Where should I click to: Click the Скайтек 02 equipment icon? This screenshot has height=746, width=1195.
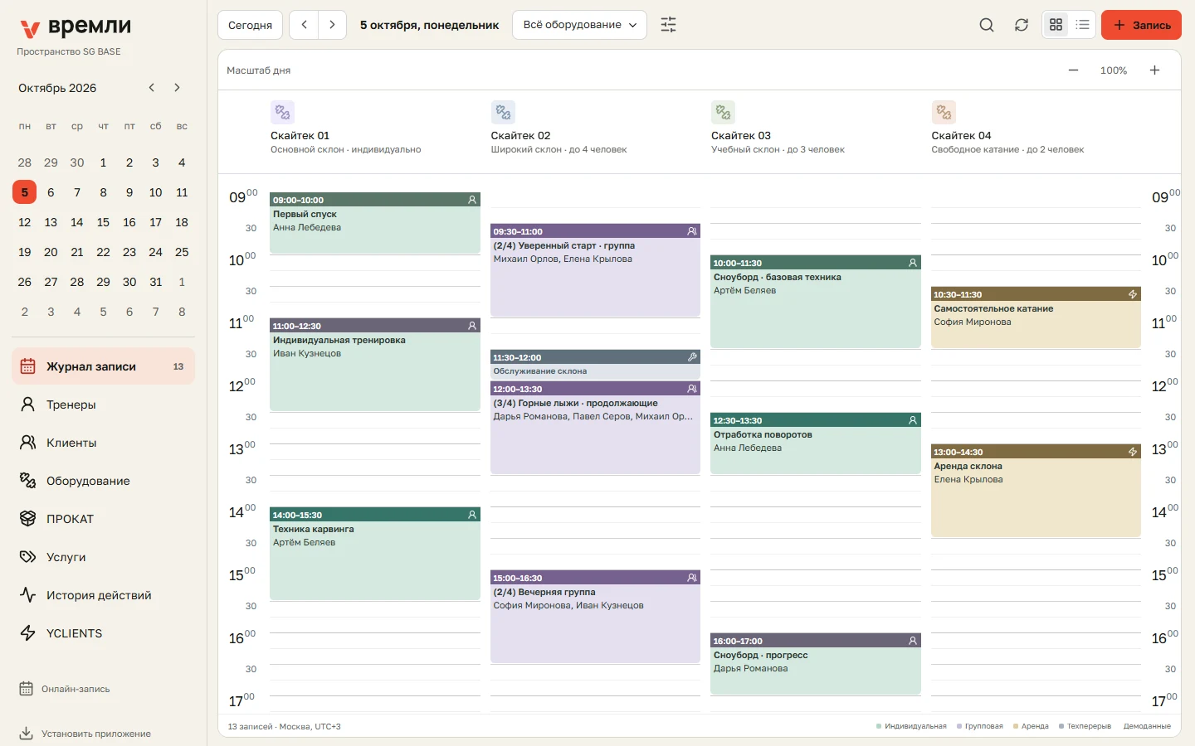click(503, 112)
